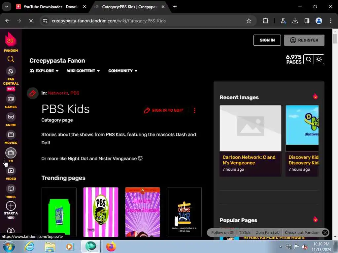
Task: Open the Windows Start menu
Action: click(9, 246)
